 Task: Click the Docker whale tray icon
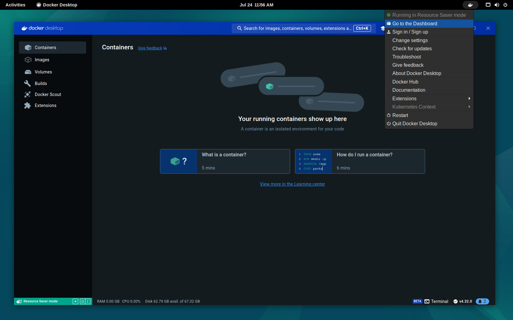(470, 5)
